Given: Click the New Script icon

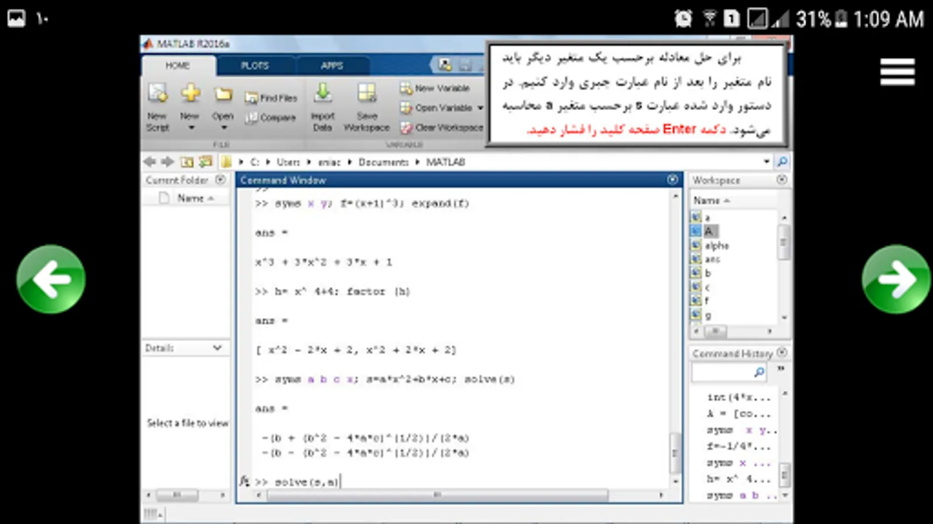Looking at the screenshot, I should [157, 93].
